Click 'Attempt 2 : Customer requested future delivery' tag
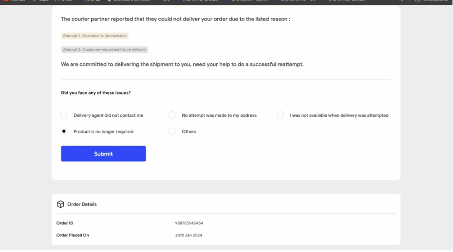This screenshot has width=453, height=252. (104, 50)
